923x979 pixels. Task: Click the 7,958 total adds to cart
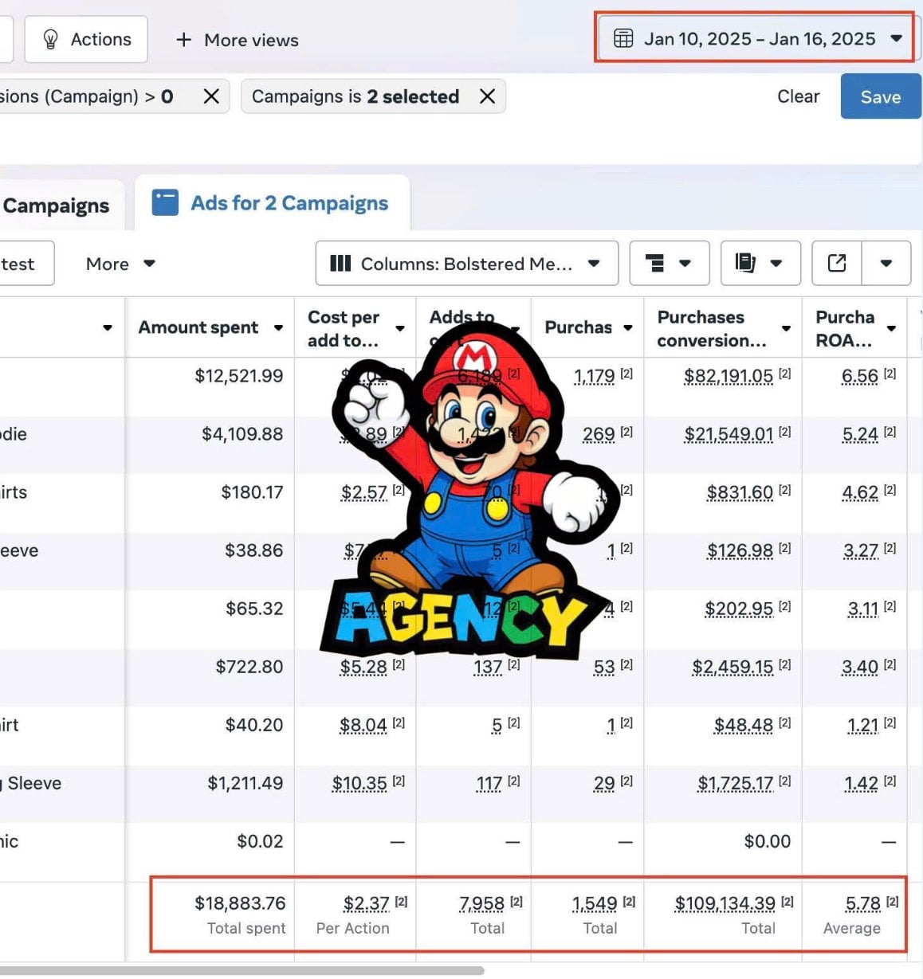click(481, 903)
